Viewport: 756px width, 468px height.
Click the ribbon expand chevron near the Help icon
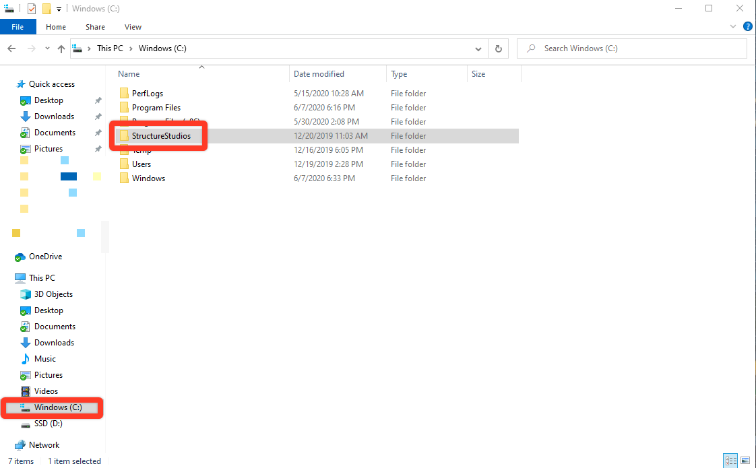coord(733,26)
